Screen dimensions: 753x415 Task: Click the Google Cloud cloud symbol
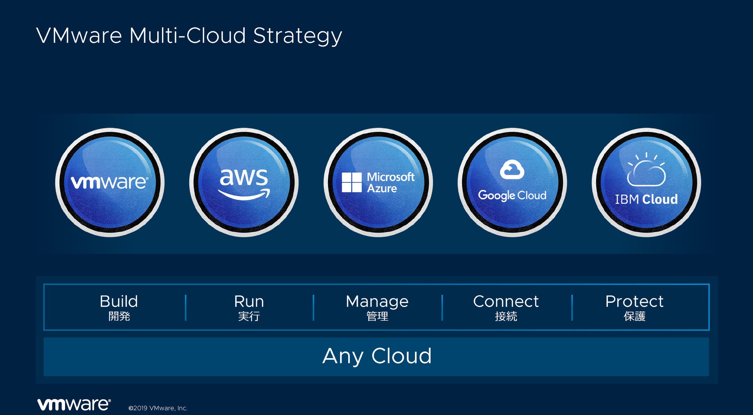tap(512, 170)
